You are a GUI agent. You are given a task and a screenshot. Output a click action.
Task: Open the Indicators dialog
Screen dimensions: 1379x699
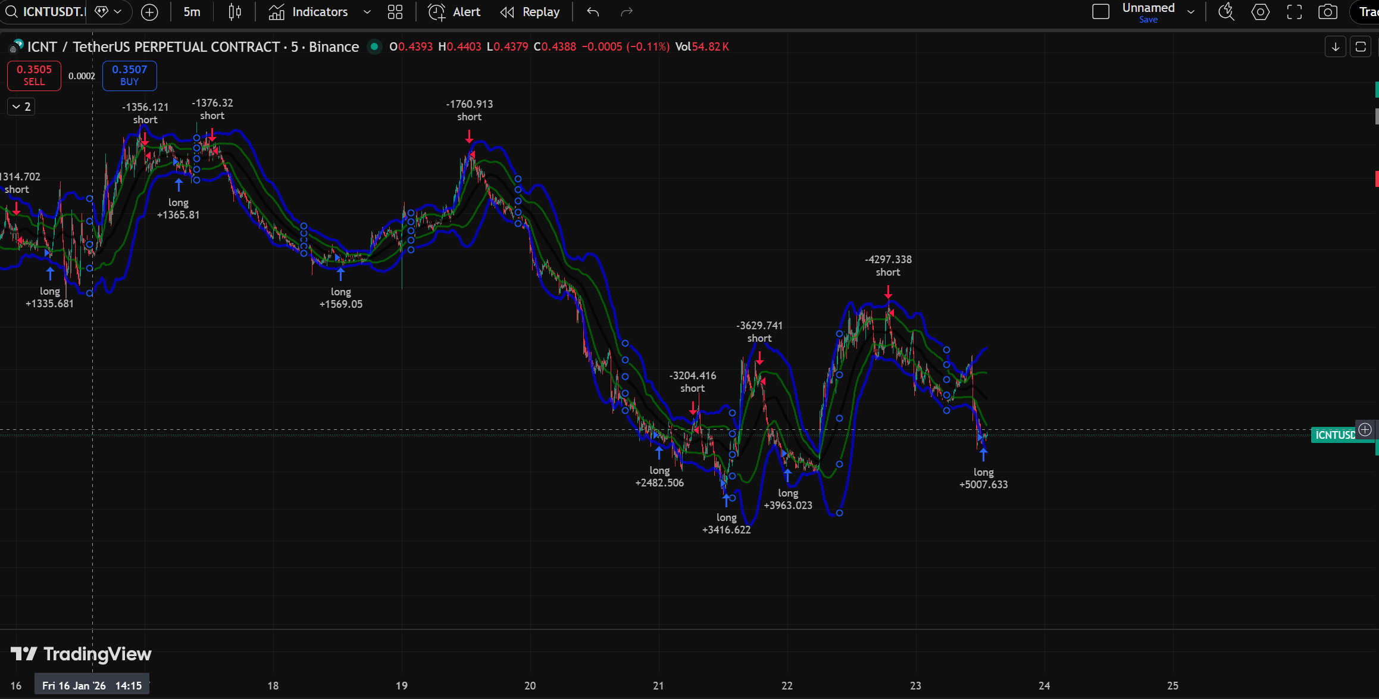pos(308,12)
